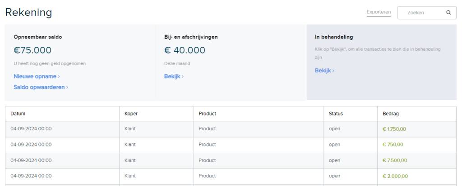
Task: Click the Koper column header
Action: coord(131,114)
